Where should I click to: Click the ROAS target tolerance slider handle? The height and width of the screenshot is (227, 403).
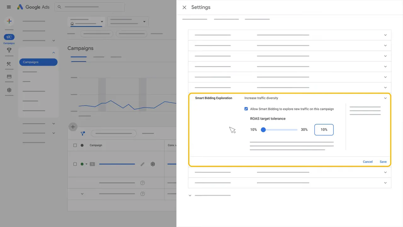coord(264,130)
